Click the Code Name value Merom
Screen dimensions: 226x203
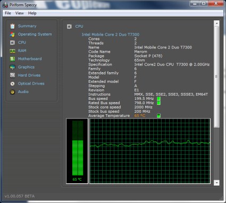pos(140,52)
